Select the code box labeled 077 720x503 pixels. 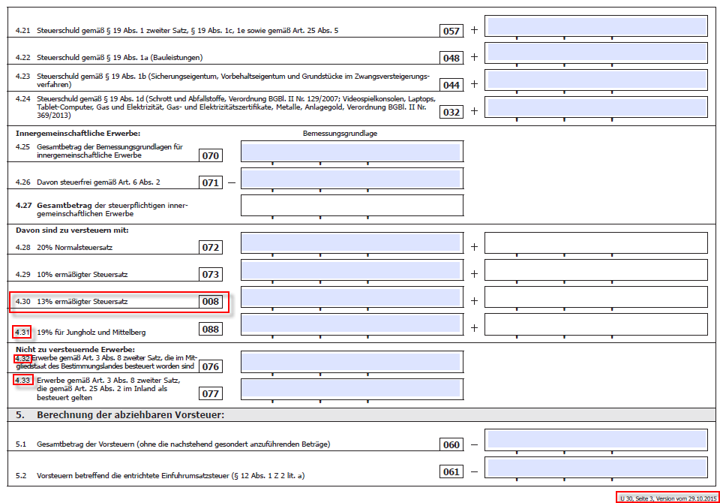click(211, 393)
